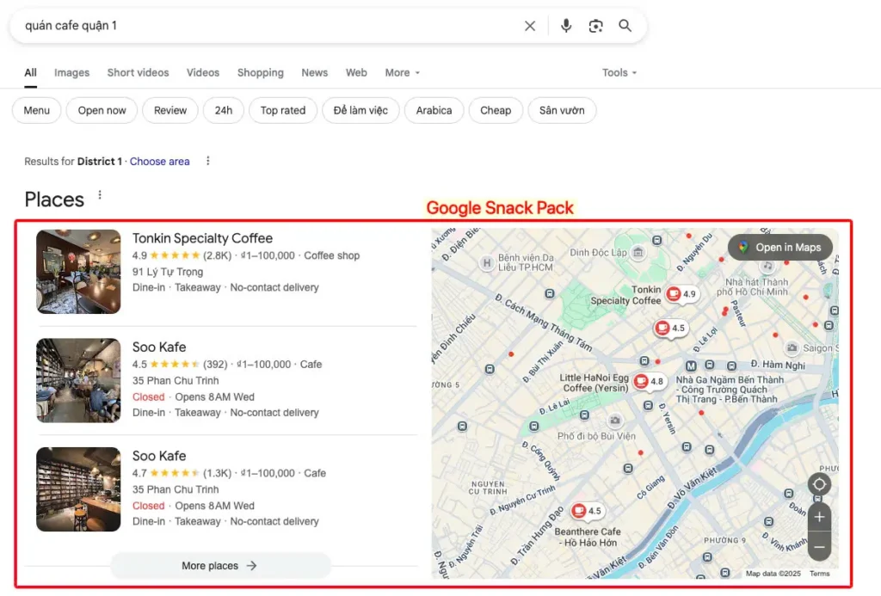Click the camera marker near Phố đi bộ Bùi Viện
The width and height of the screenshot is (881, 596).
tap(615, 421)
